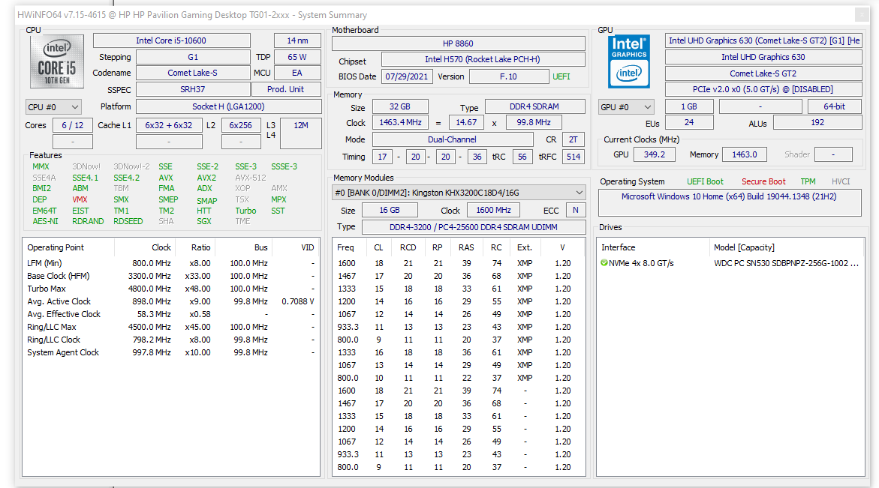This screenshot has width=879, height=488.
Task: Open the GPU #0 selector dropdown
Action: [x=626, y=106]
